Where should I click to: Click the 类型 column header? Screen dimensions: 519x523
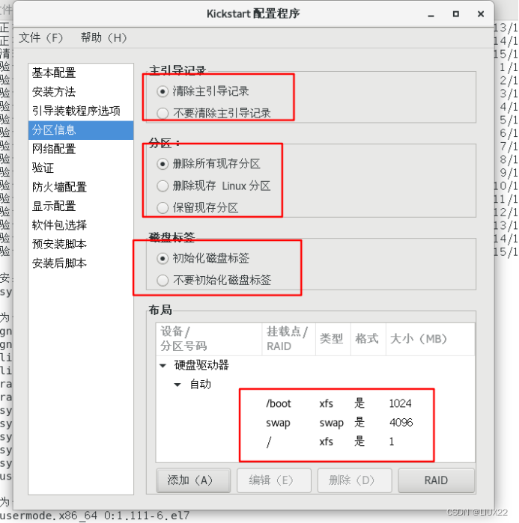point(333,339)
